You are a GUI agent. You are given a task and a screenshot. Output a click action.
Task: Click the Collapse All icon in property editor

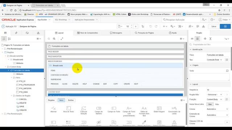point(205,39)
